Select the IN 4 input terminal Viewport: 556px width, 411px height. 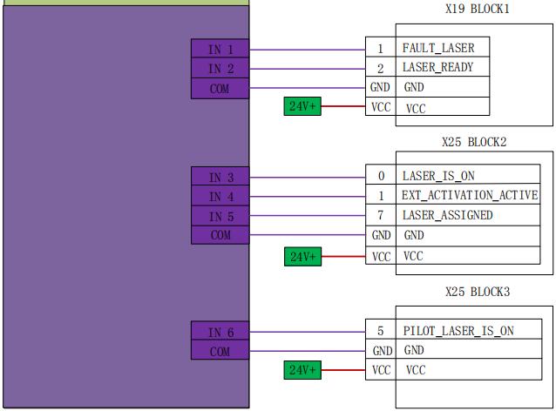pos(220,197)
